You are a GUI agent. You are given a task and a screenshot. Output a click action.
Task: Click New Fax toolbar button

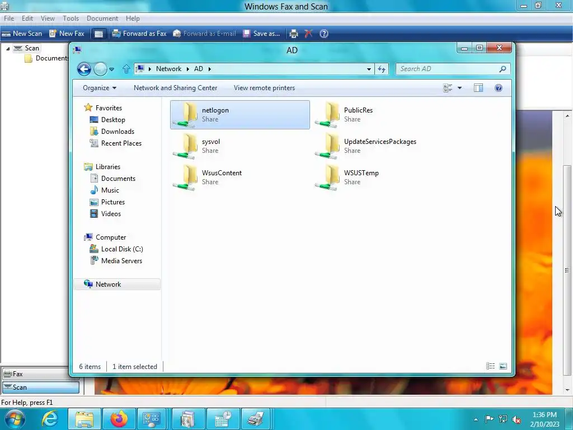67,34
